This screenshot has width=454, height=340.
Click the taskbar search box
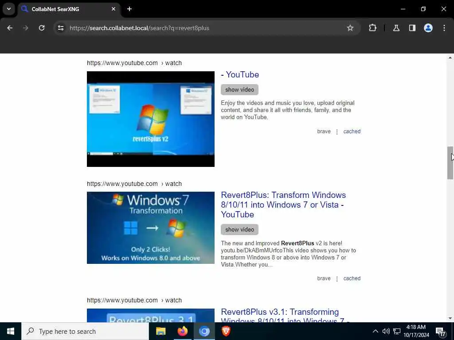(85, 331)
